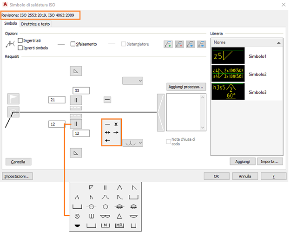Viewport: 290px width, 232px height.
Task: Click Aggiungi library button
Action: pos(243,161)
